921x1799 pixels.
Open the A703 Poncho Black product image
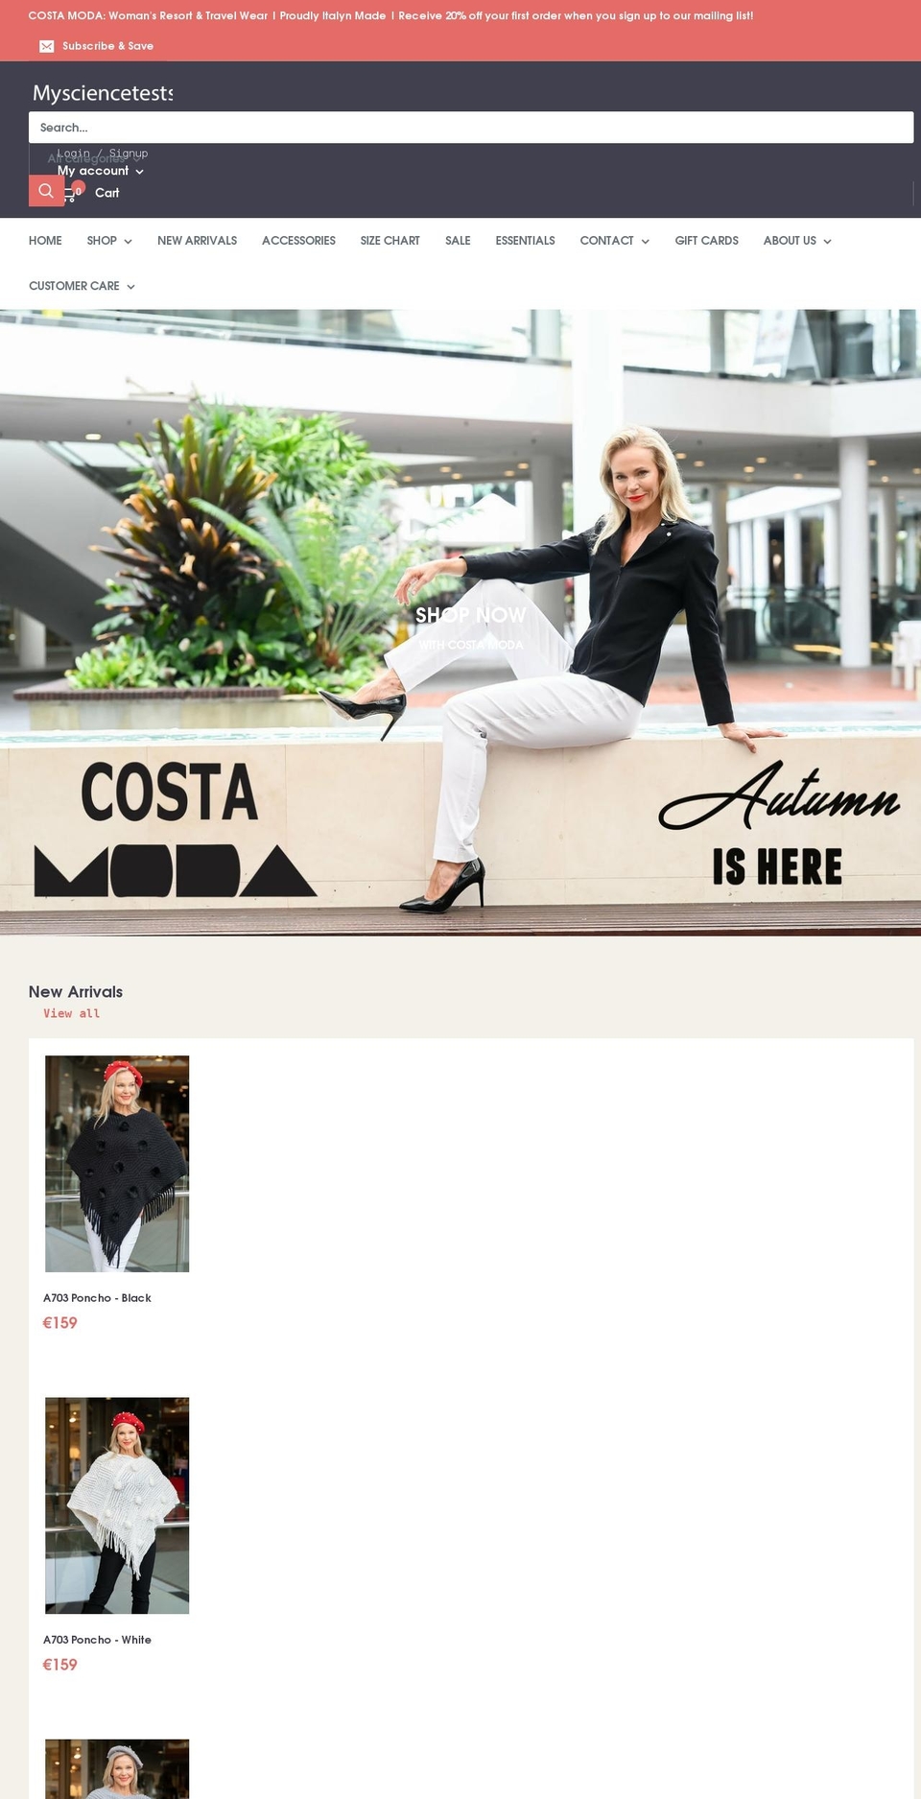pyautogui.click(x=117, y=1164)
